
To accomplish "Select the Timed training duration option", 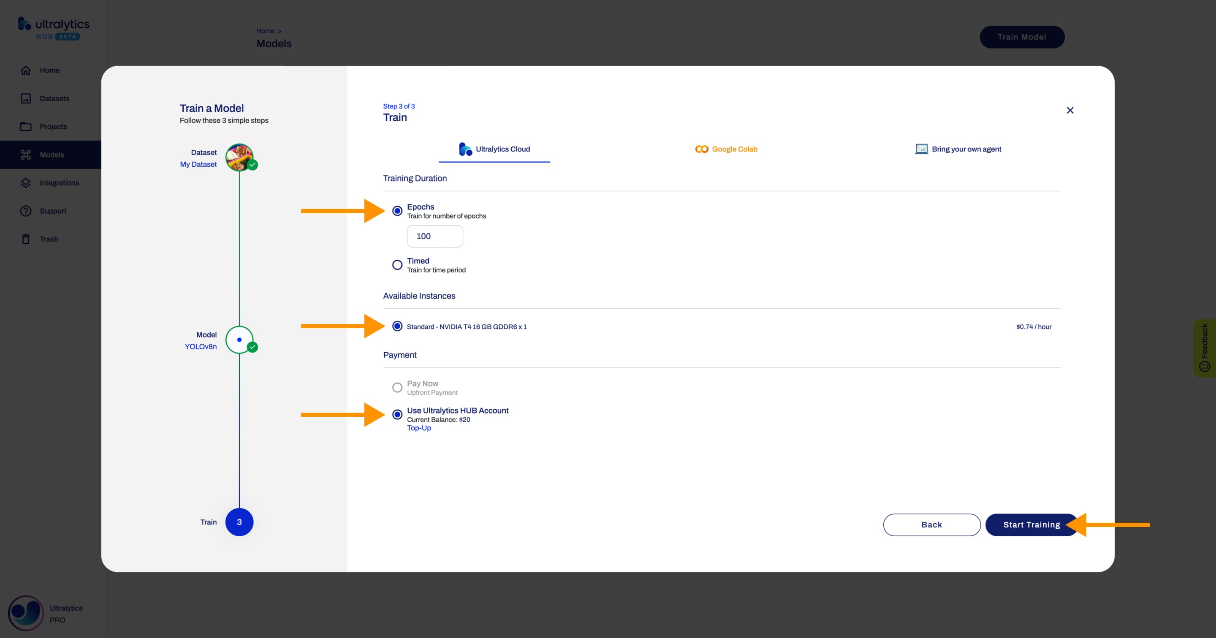I will click(396, 265).
